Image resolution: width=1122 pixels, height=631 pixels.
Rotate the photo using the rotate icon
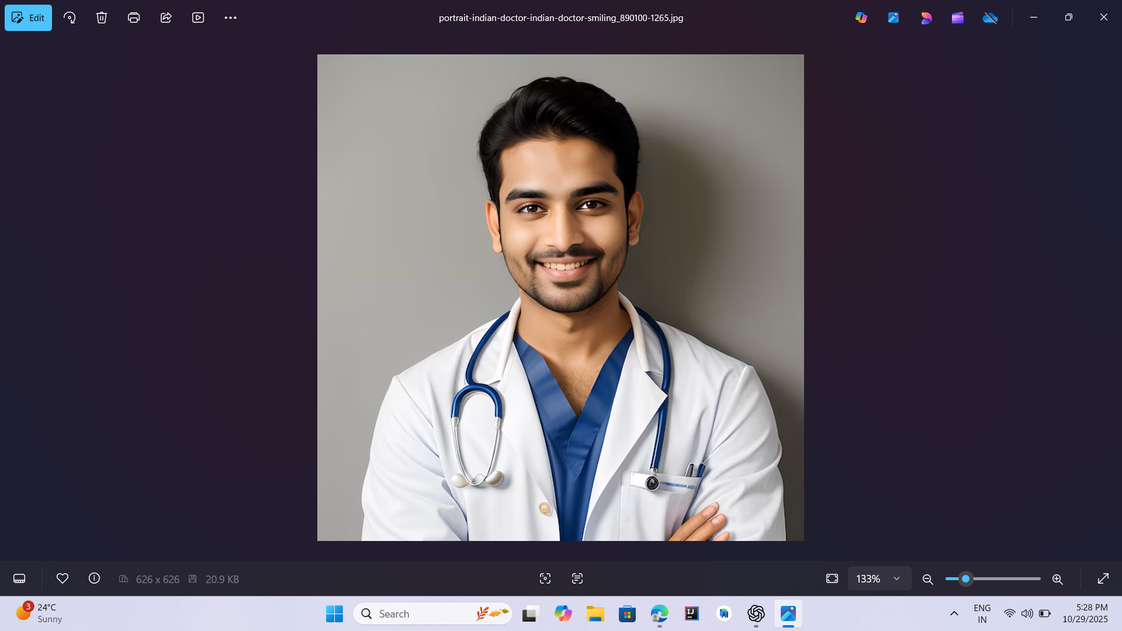(x=70, y=18)
